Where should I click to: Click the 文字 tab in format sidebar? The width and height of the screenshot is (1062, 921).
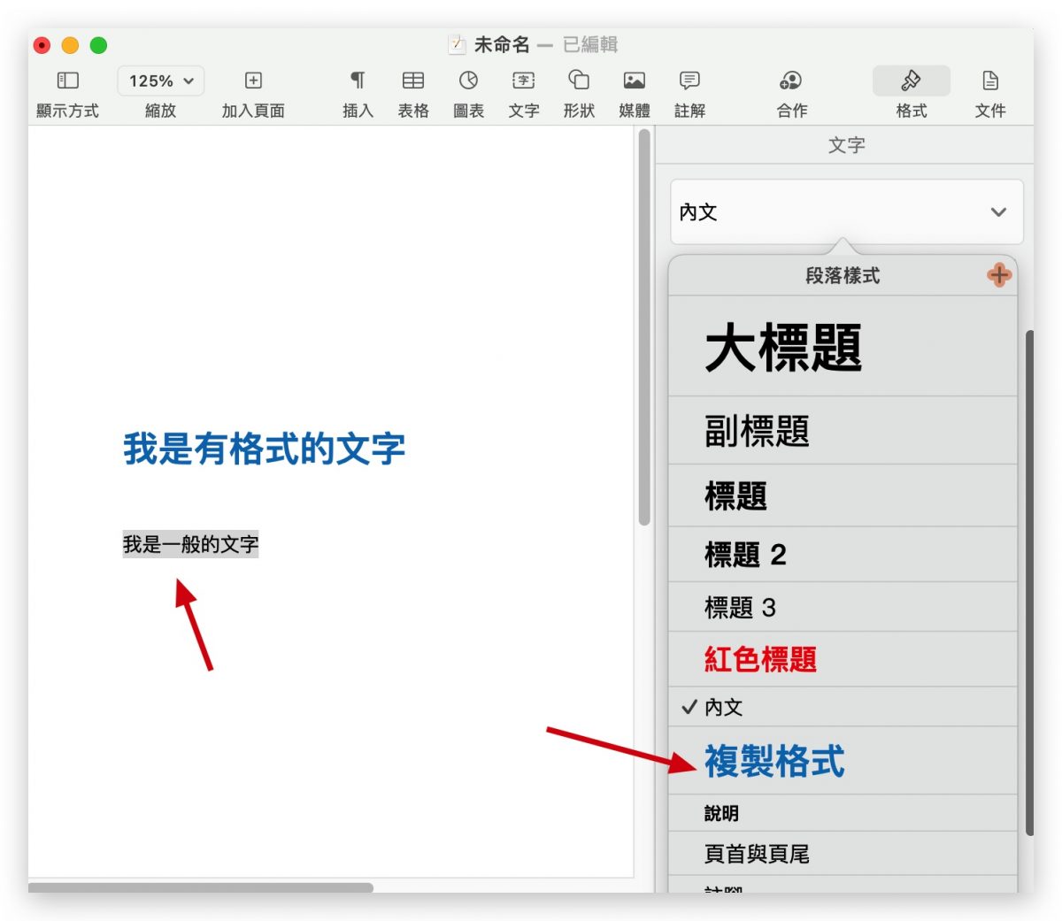pyautogui.click(x=846, y=145)
